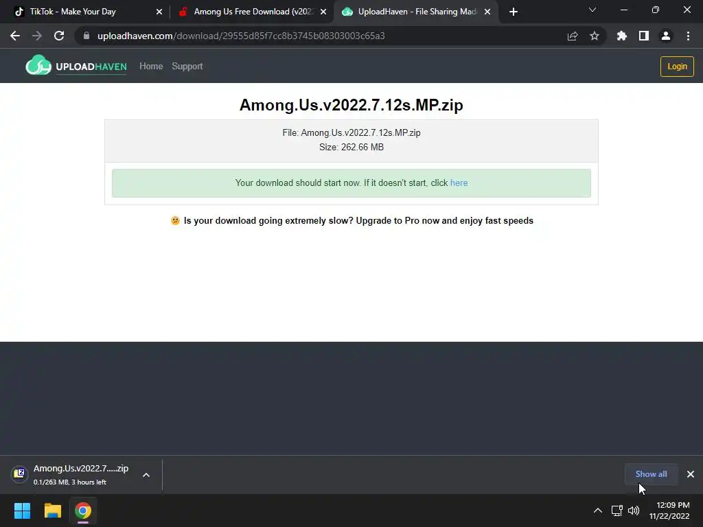Share this page via the share icon
This screenshot has height=527, width=703.
click(x=573, y=36)
